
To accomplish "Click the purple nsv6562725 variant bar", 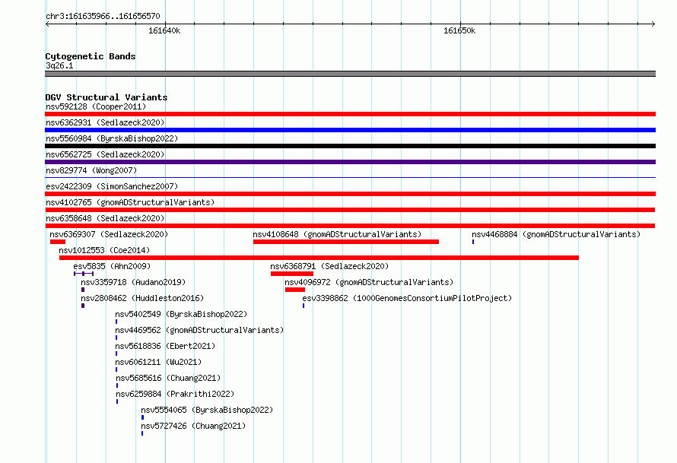I will 350,162.
